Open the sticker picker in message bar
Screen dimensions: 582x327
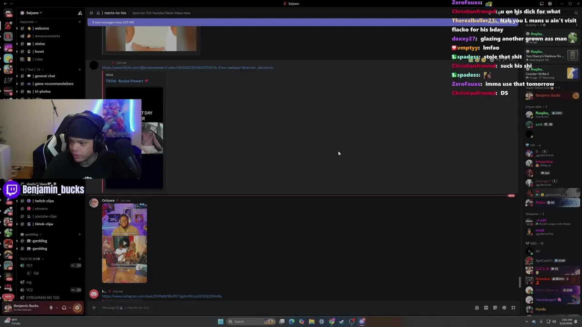point(495,308)
